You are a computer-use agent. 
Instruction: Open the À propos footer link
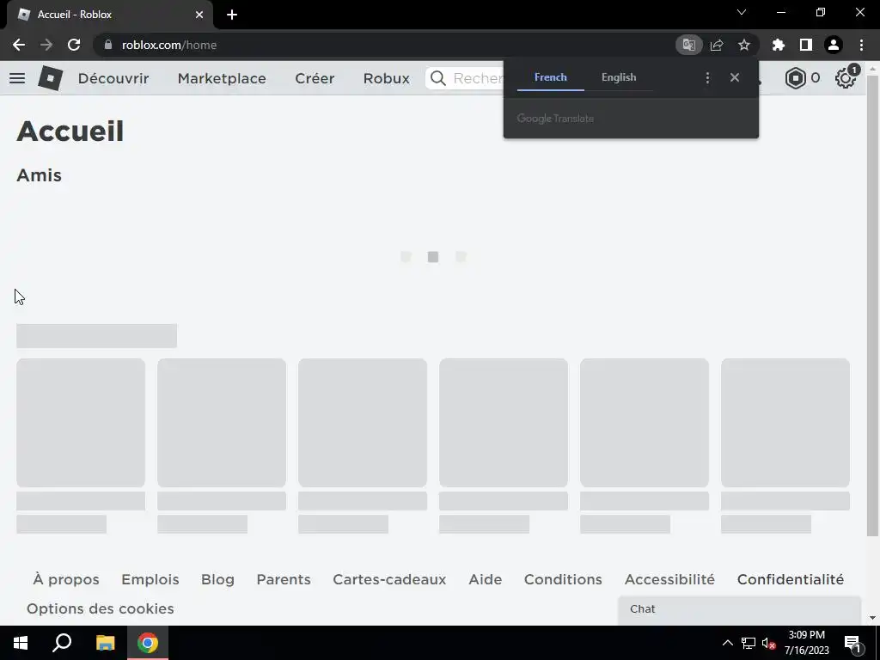point(66,579)
